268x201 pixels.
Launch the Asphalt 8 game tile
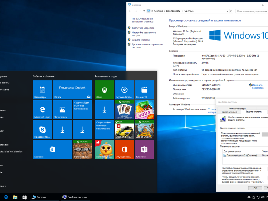pos(124,130)
